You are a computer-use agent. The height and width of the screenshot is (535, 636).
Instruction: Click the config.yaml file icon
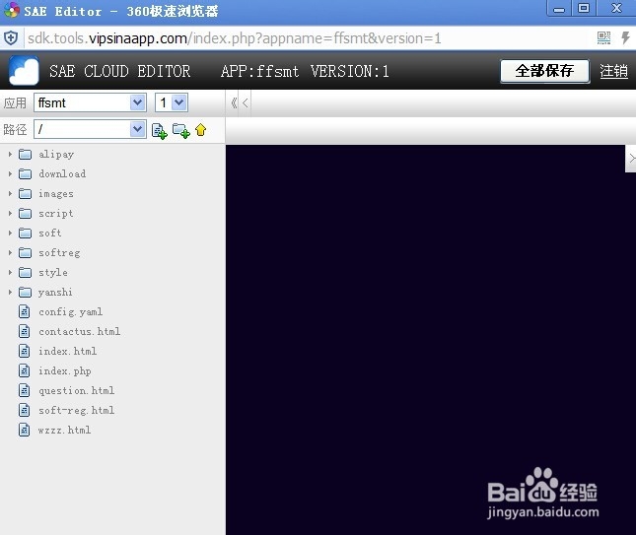[25, 311]
